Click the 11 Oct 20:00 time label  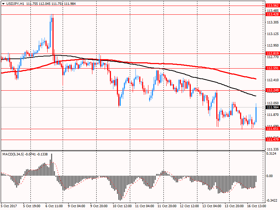click(167, 206)
